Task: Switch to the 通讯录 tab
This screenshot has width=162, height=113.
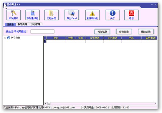Action: coord(10,25)
